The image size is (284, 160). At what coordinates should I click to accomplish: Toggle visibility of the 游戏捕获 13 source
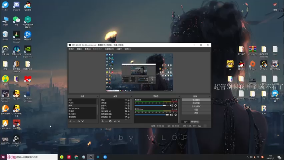click(x=126, y=117)
